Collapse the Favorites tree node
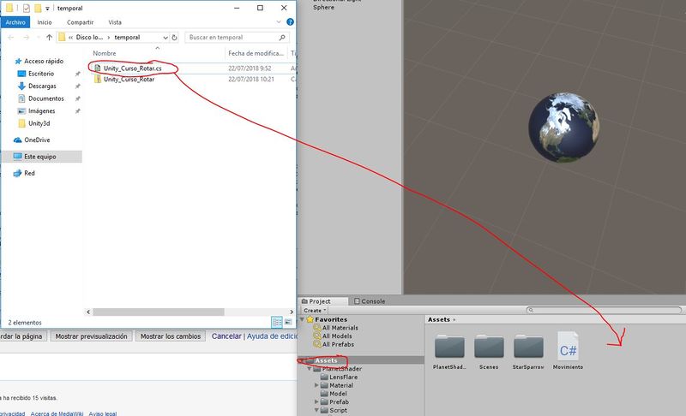Viewport: 686px width, 416px height. (x=303, y=319)
